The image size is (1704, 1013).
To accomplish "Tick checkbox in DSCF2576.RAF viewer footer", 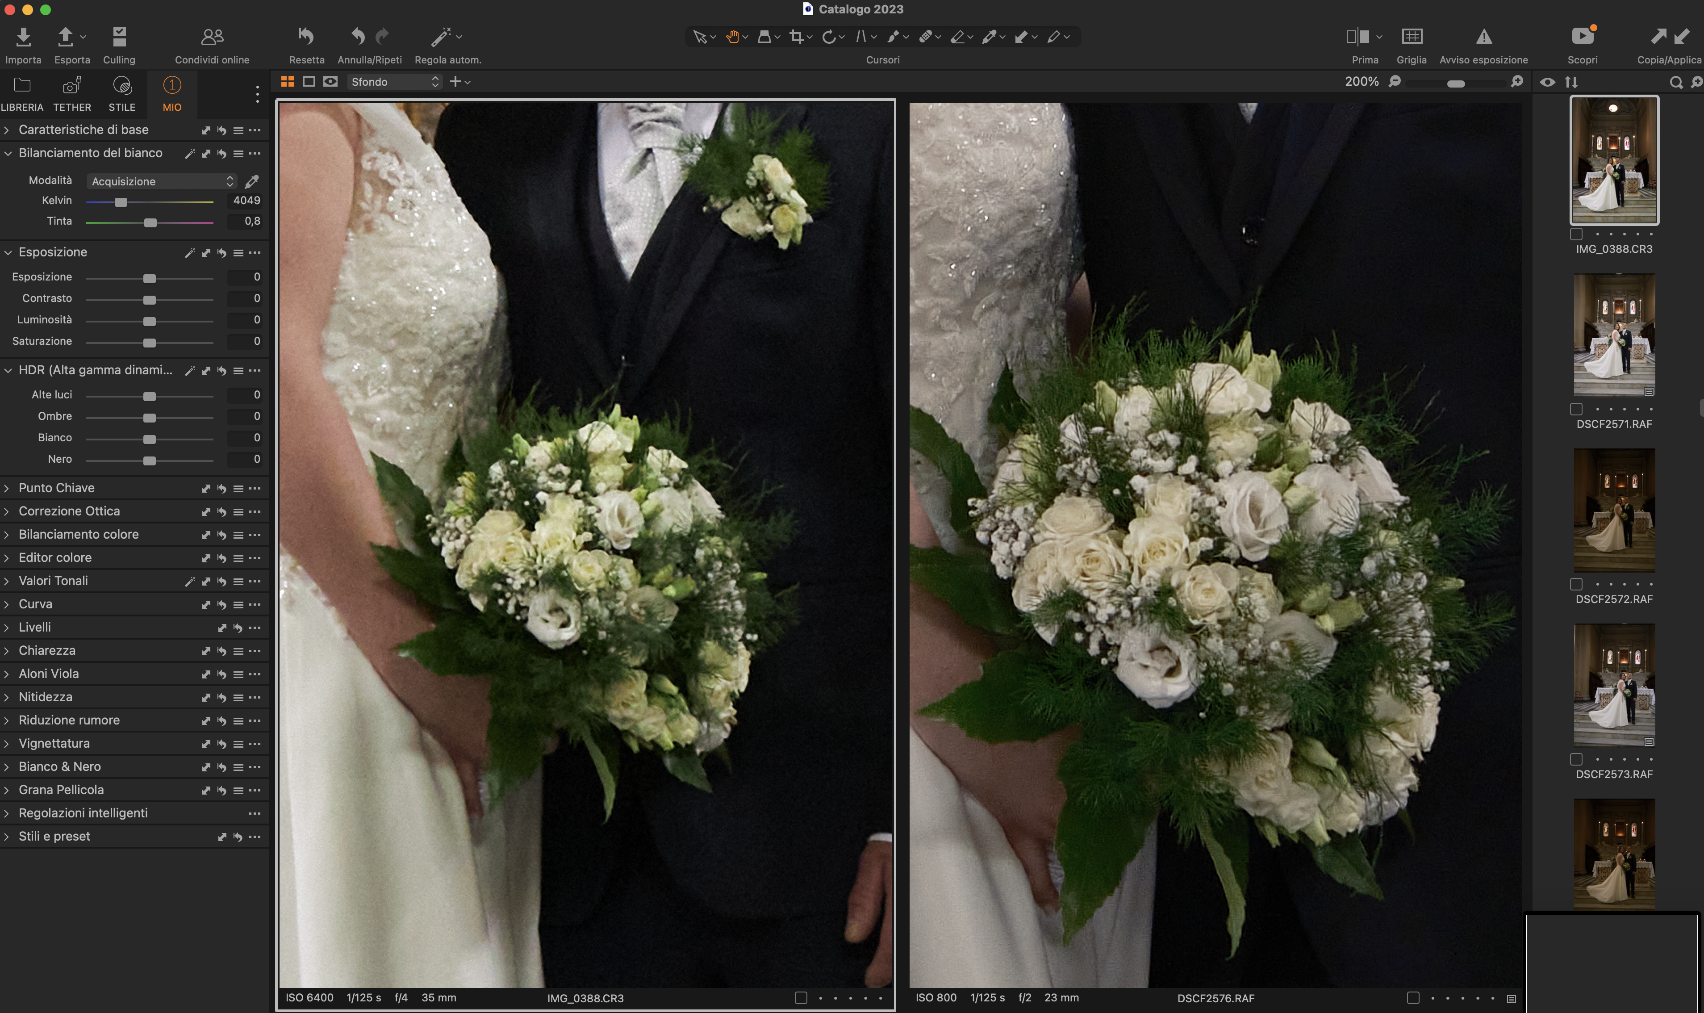I will click(1413, 998).
